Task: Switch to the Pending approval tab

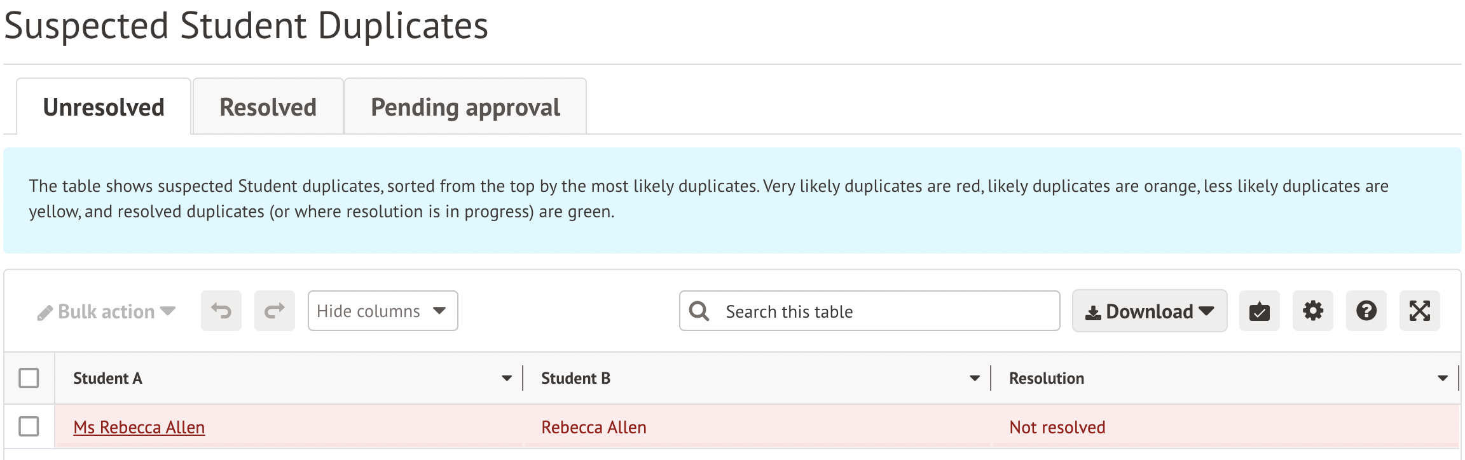Action: (x=465, y=107)
